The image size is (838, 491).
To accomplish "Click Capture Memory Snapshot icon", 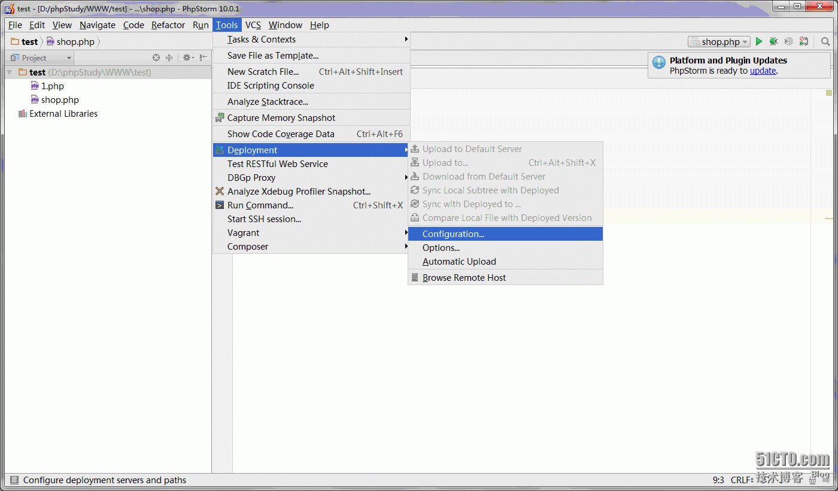I will coord(220,117).
